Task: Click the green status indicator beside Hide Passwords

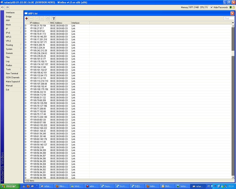Action: 231,7
